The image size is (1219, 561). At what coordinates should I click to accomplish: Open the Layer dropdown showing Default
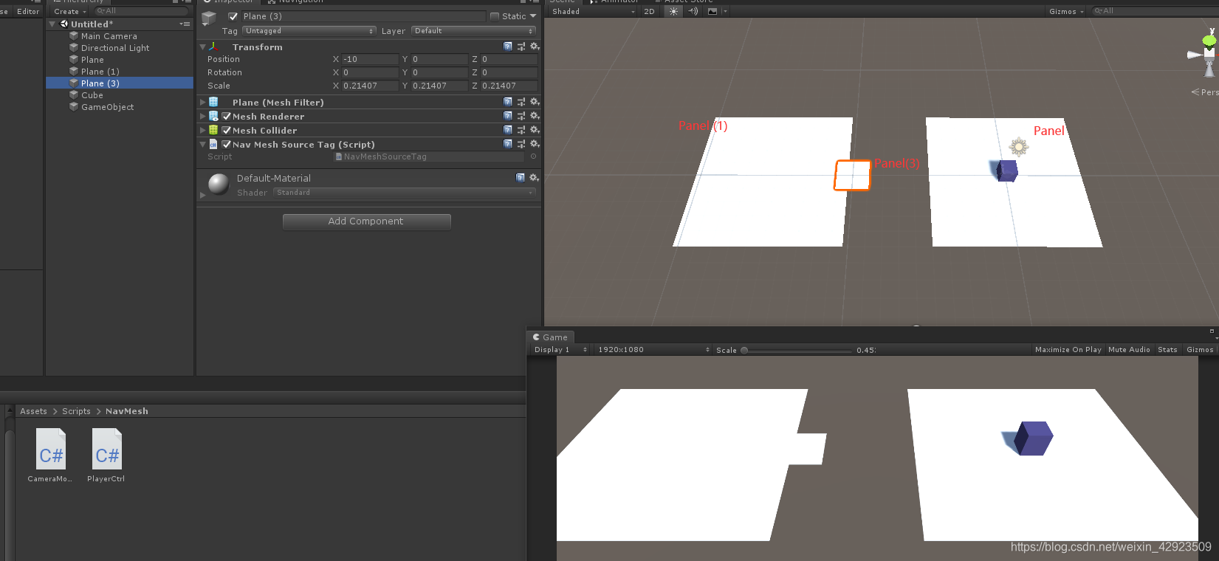473,31
